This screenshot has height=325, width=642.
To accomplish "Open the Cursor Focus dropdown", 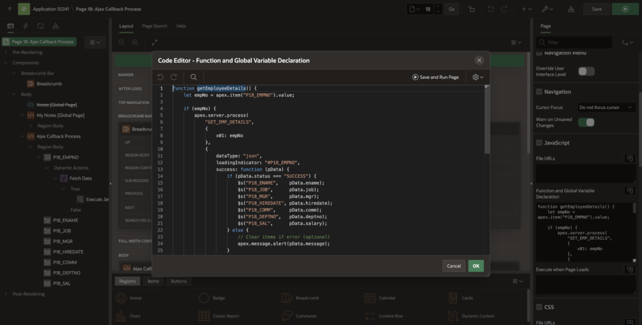I will [x=606, y=108].
